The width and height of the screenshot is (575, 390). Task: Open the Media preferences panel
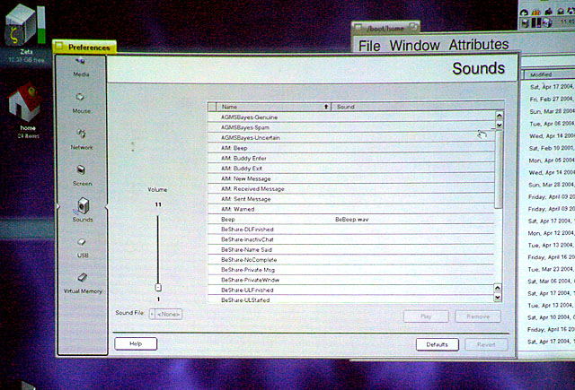[81, 65]
